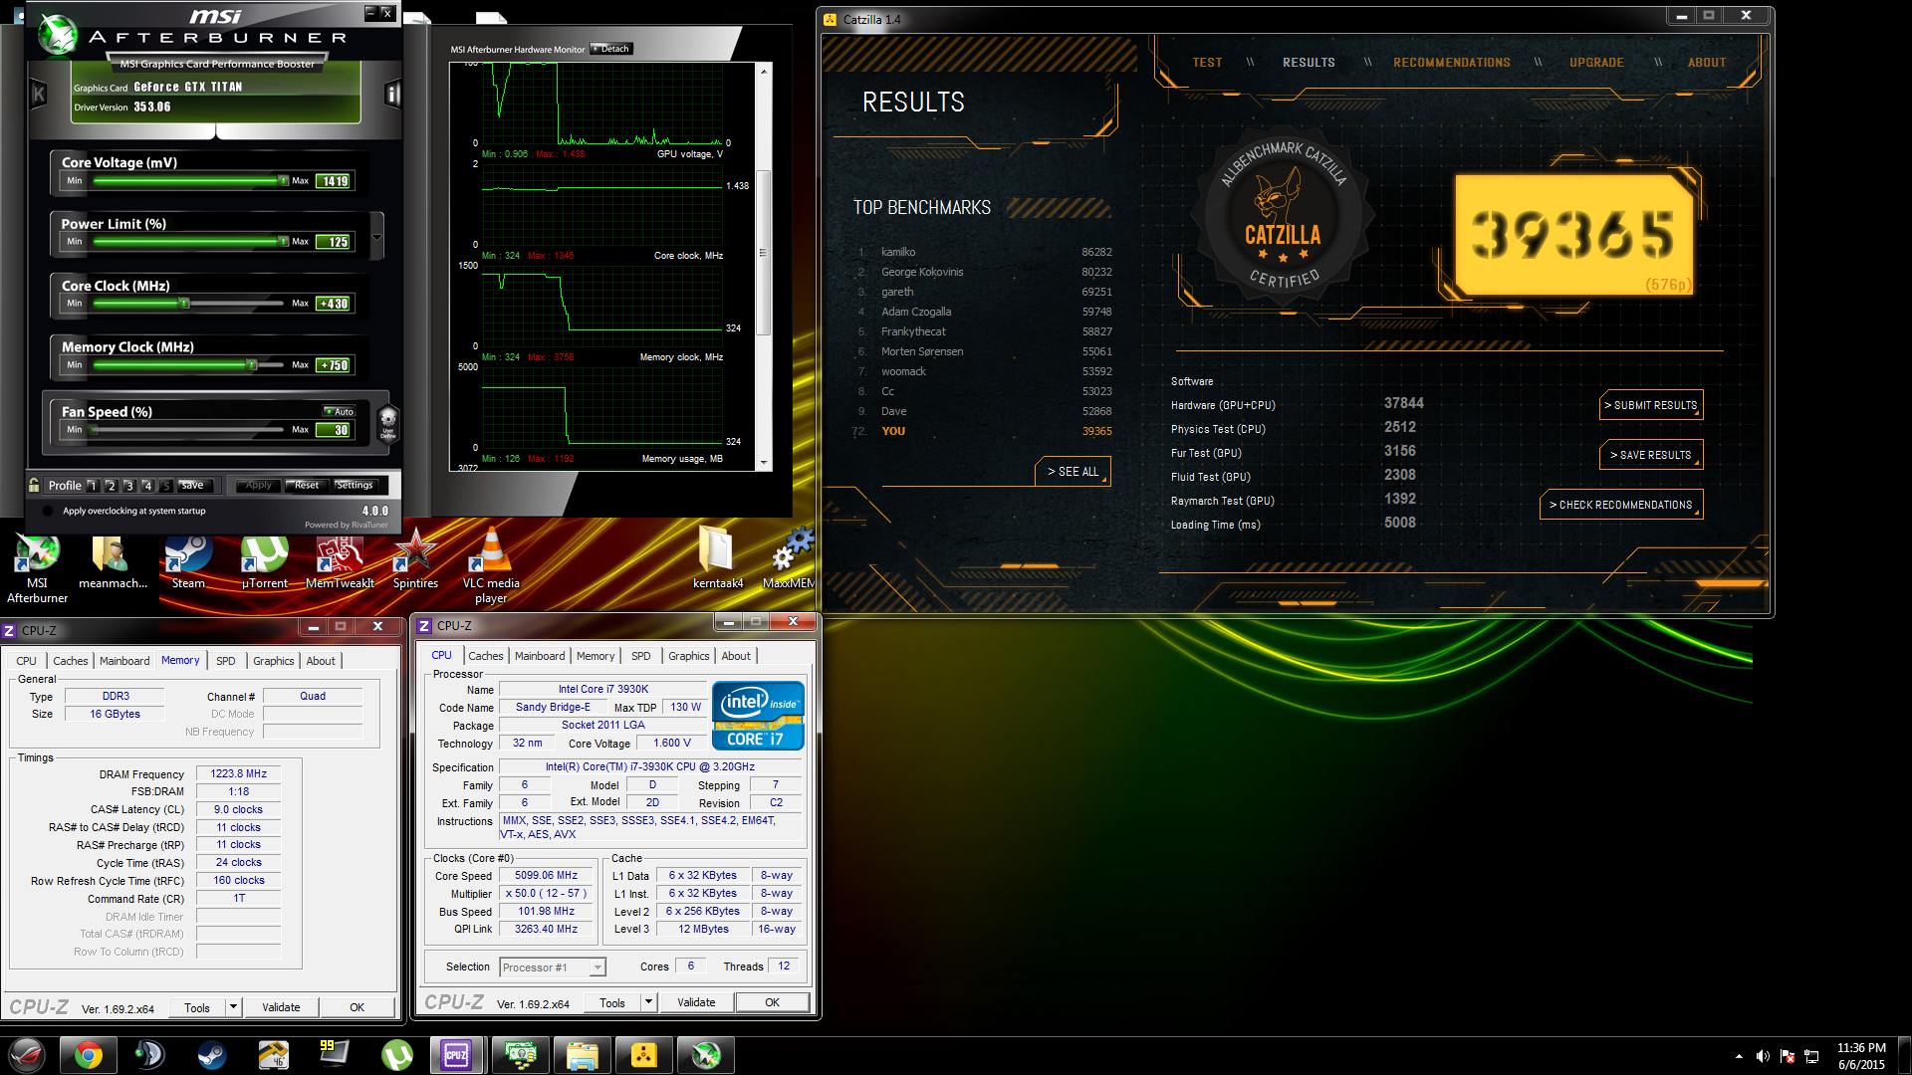Open µTorrent from the taskbar
The height and width of the screenshot is (1075, 1912).
396,1055
